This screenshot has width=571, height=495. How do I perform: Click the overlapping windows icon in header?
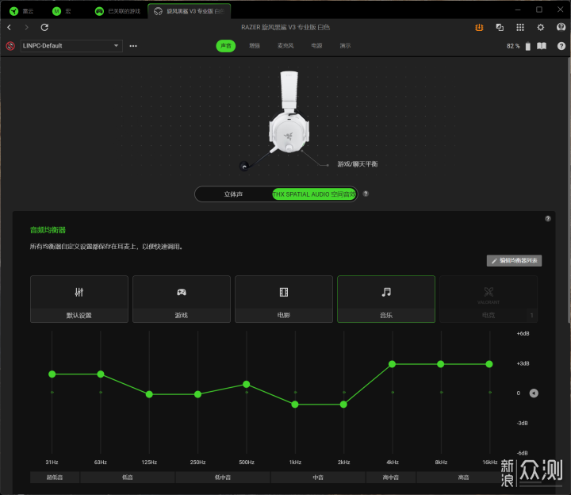[500, 27]
